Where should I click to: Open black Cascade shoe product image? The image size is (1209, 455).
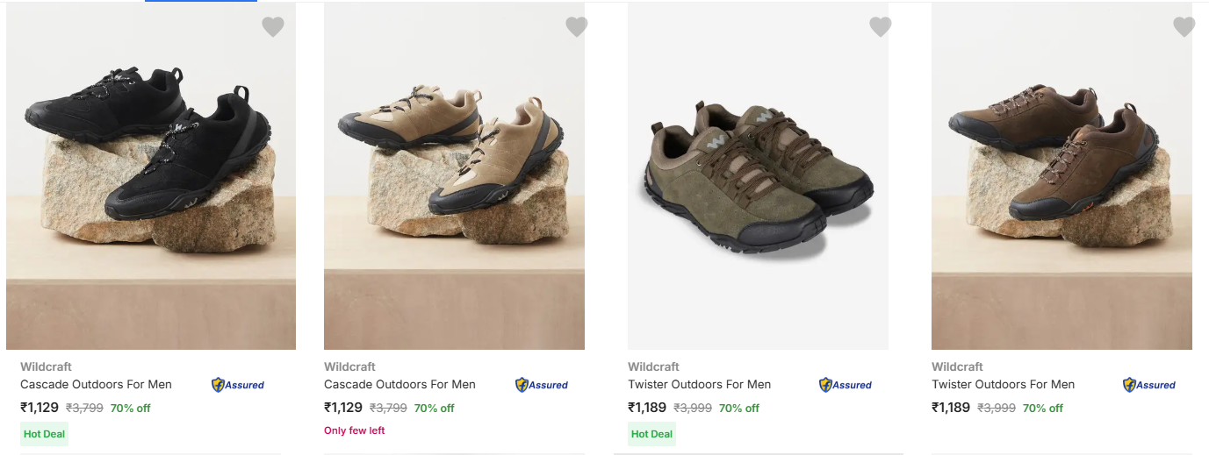[151, 175]
